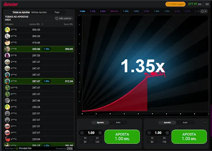Select Aposta mode in left bet panel

pyautogui.click(x=100, y=122)
